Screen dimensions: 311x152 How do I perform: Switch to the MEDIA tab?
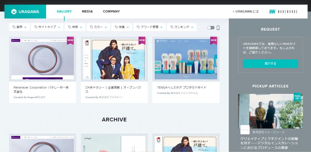87,12
